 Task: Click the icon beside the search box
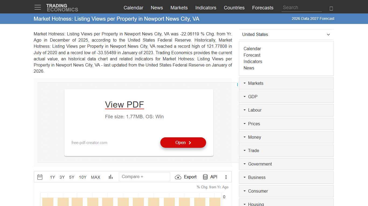[331, 9]
